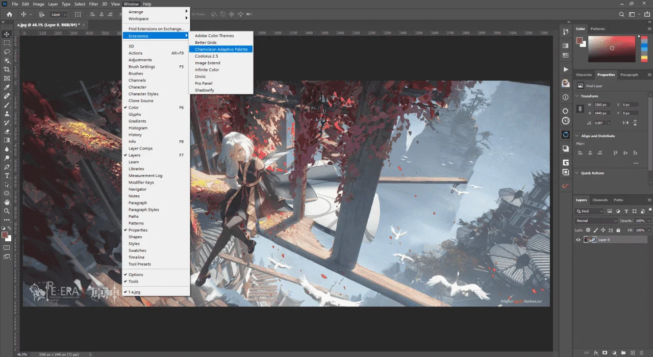Click the foreground color swatch in toolbox
Image resolution: width=653 pixels, height=357 pixels.
pyautogui.click(x=5, y=235)
